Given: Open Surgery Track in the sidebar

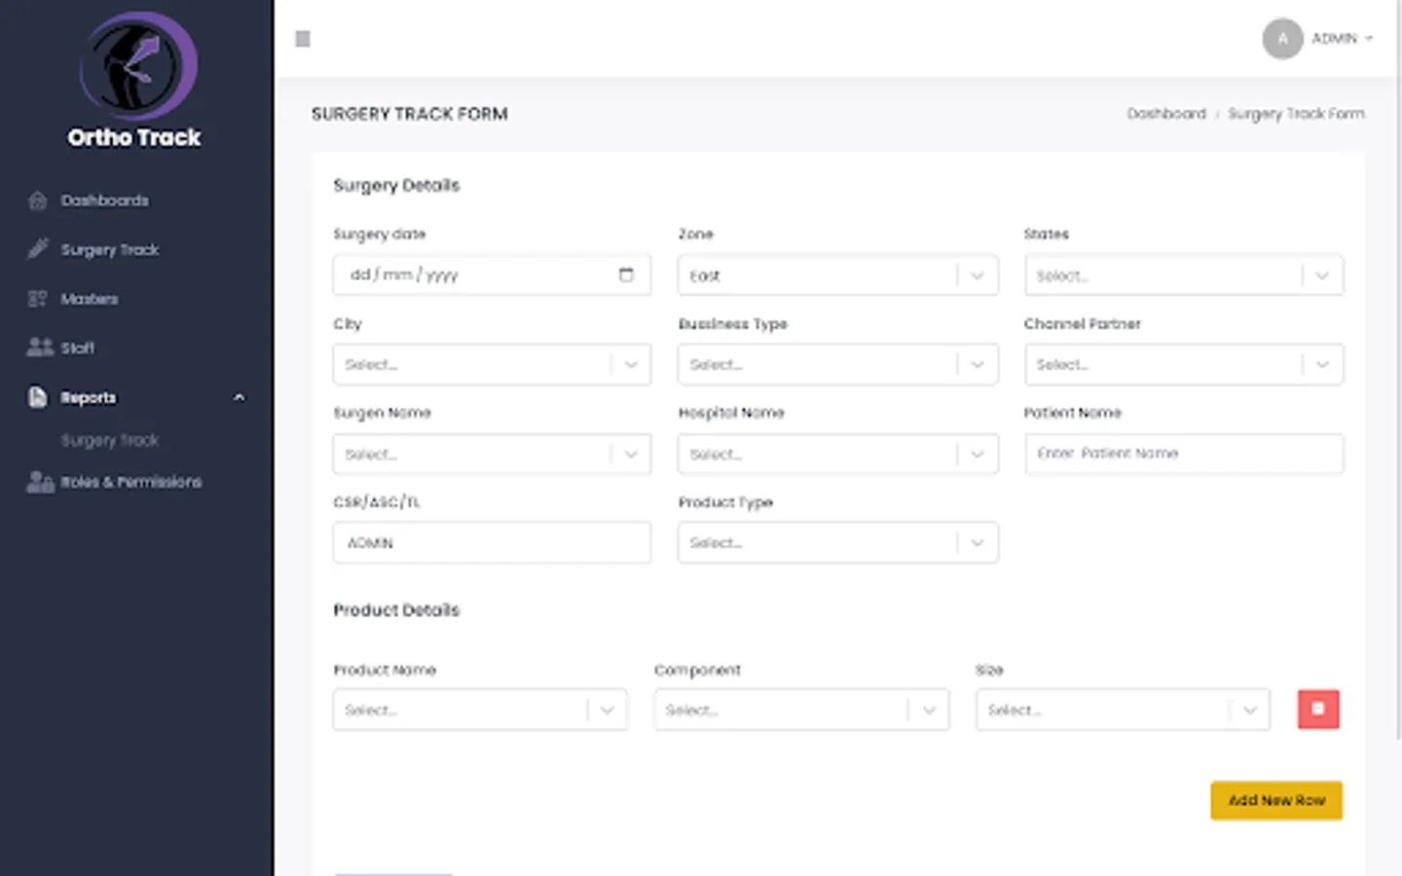Looking at the screenshot, I should 109,250.
